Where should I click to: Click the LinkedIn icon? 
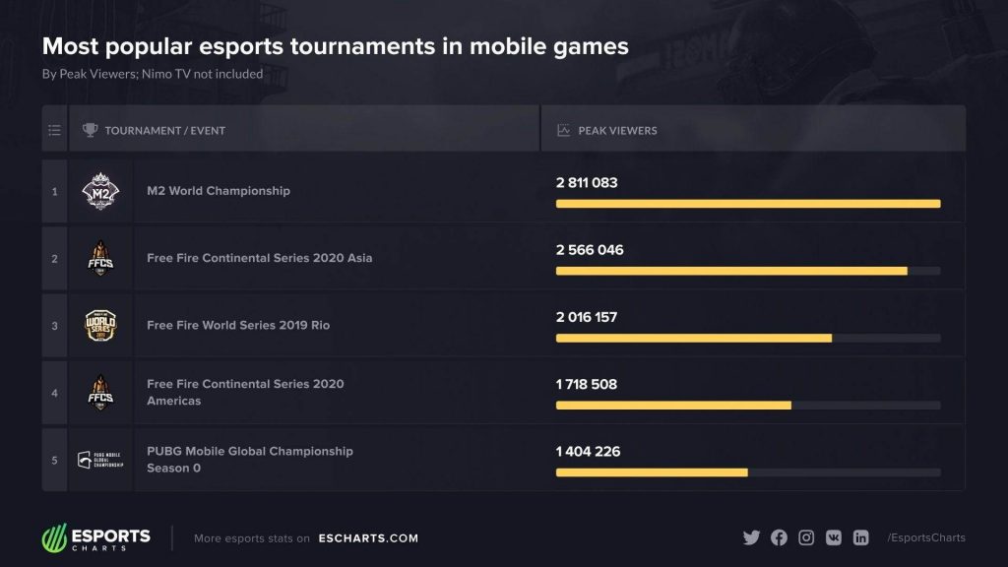pyautogui.click(x=860, y=537)
